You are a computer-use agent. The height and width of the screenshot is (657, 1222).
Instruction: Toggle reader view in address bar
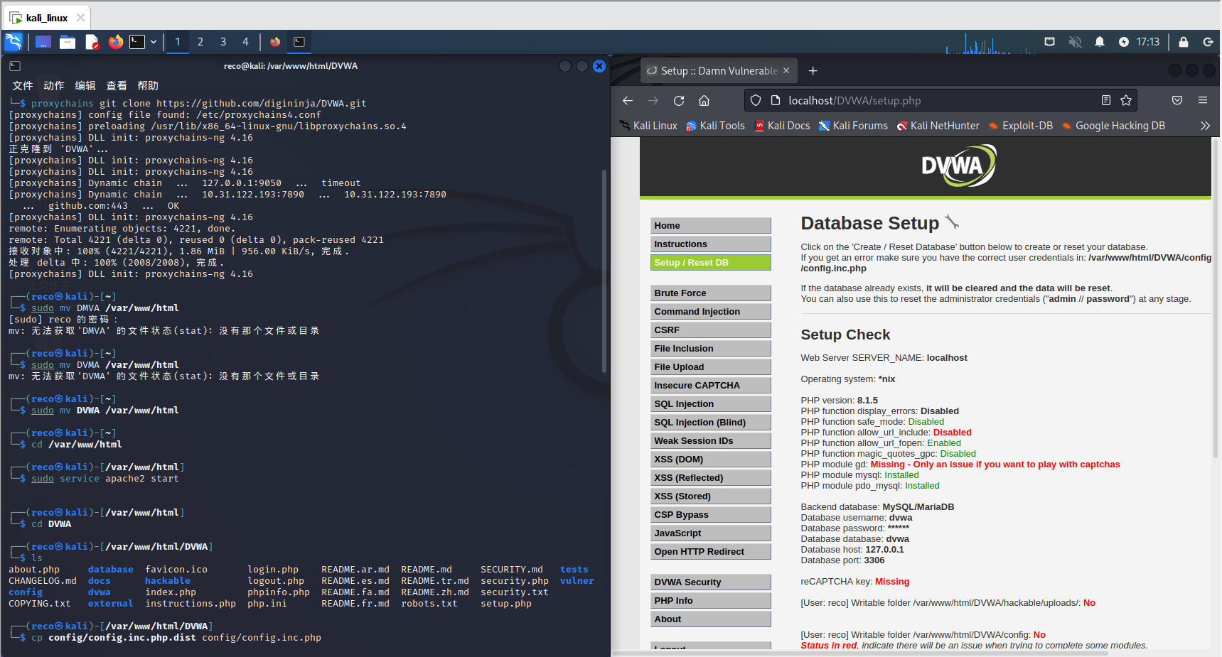[1106, 101]
